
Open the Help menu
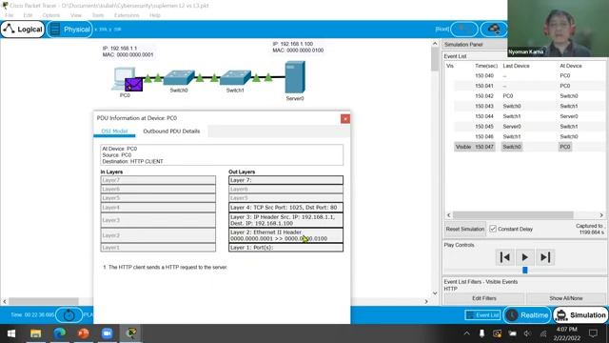pyautogui.click(x=154, y=15)
